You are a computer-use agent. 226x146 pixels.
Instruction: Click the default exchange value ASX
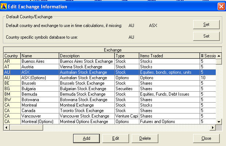[x=153, y=26]
